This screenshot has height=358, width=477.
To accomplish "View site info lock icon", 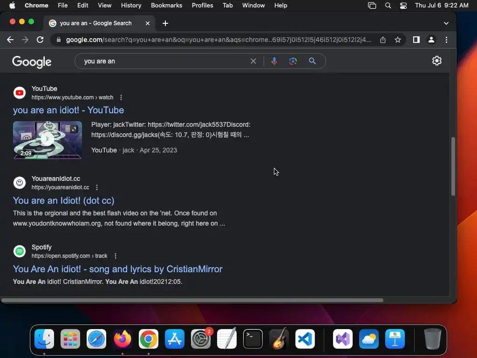I will 58,40.
